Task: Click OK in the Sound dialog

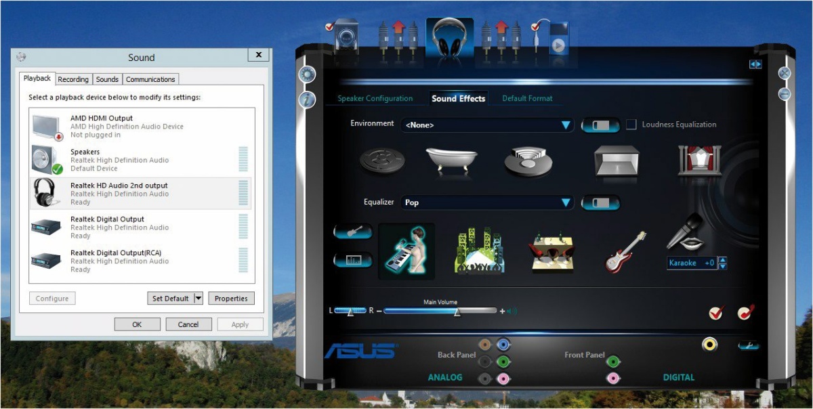Action: (x=137, y=324)
